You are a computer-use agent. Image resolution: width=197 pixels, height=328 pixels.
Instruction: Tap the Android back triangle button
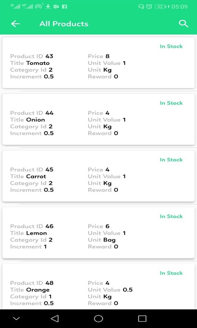55,319
